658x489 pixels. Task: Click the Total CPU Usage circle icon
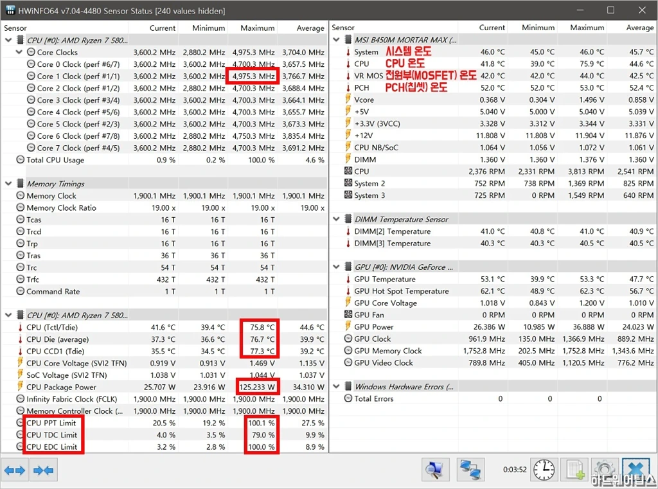[x=20, y=160]
